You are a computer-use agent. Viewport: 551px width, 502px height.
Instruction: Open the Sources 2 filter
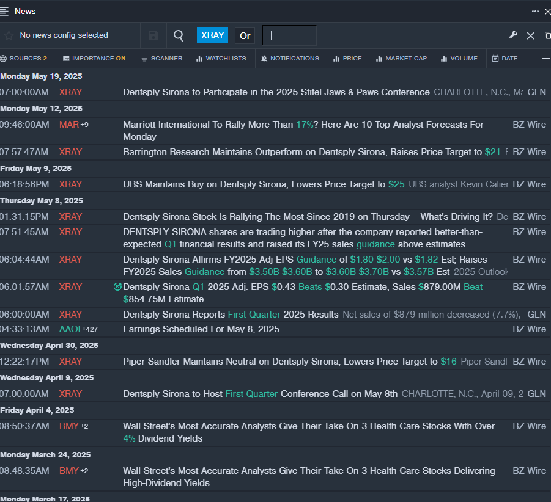(x=24, y=58)
